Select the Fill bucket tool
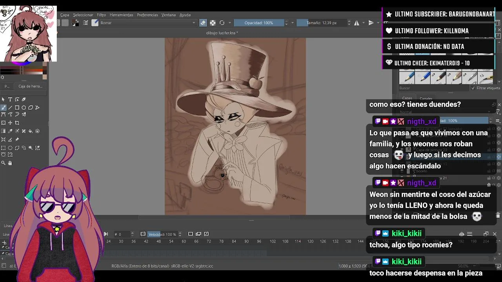 (x=31, y=131)
